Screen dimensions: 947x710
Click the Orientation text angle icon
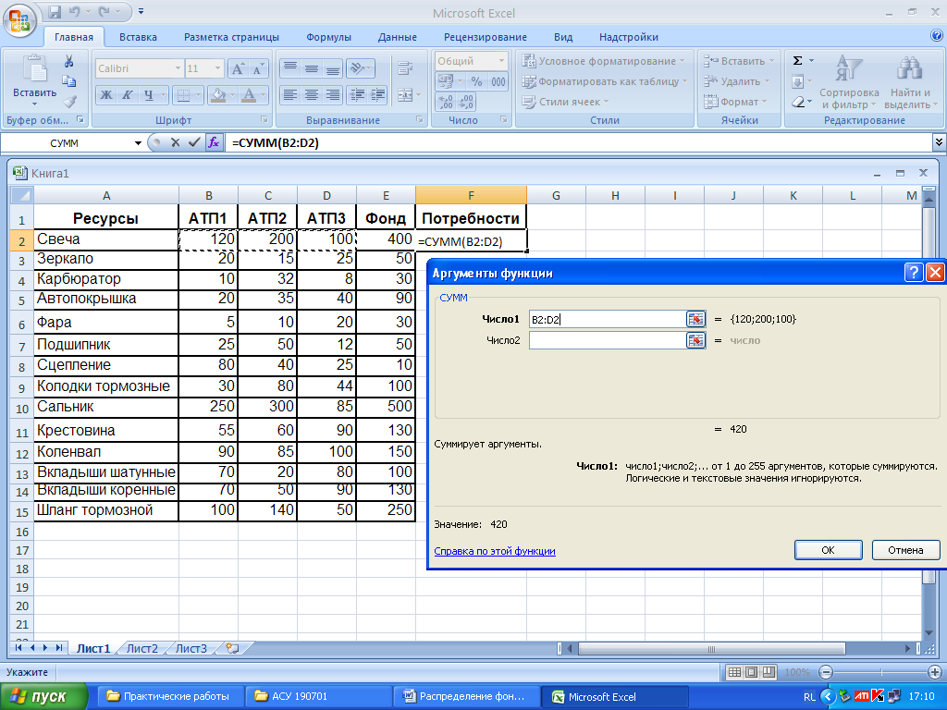click(x=358, y=68)
